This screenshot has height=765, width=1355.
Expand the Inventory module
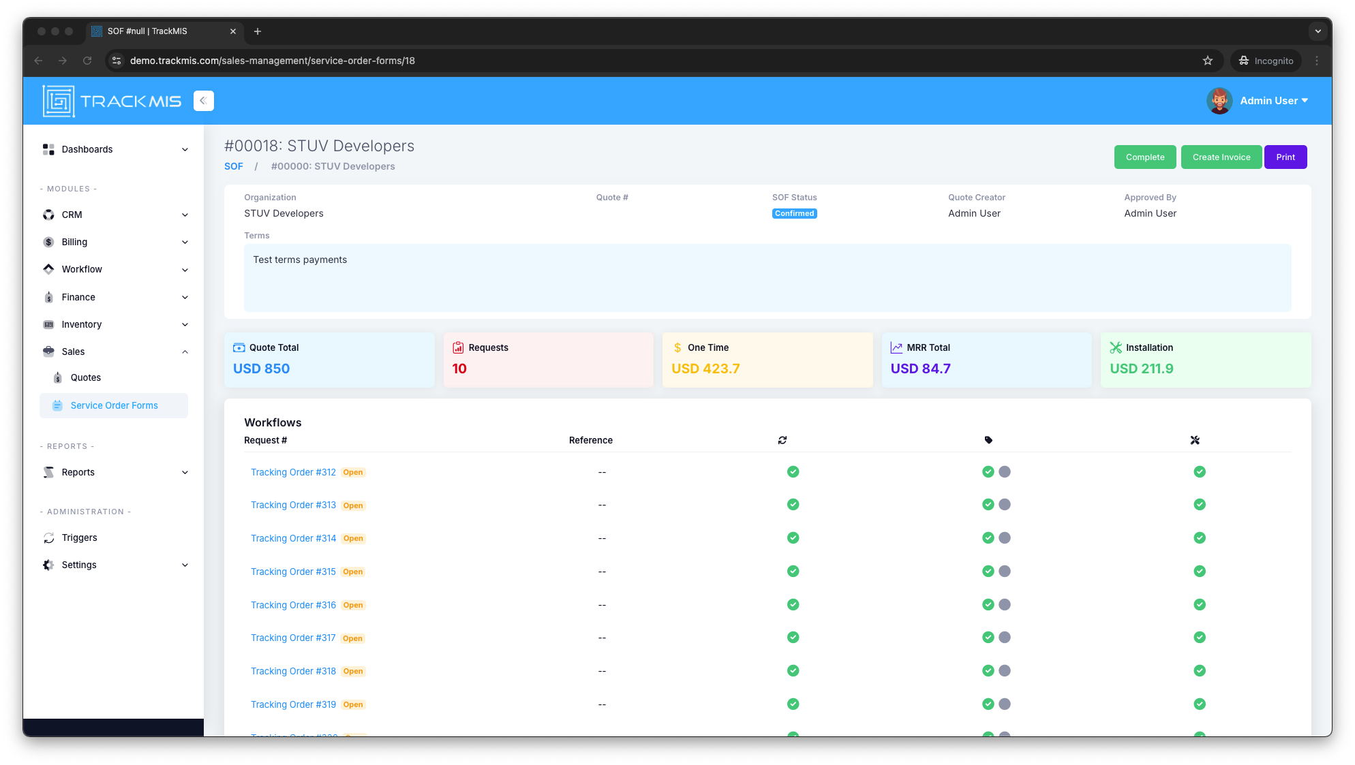click(115, 324)
